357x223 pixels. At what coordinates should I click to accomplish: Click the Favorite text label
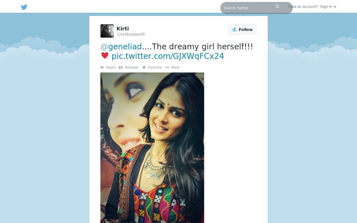155,67
